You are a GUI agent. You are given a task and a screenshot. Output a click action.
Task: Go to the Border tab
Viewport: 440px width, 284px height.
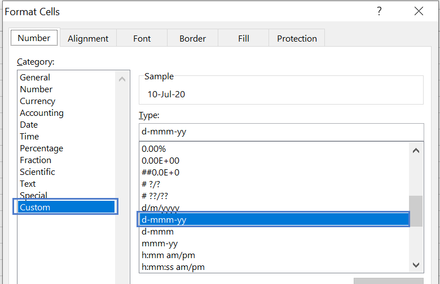tap(192, 38)
